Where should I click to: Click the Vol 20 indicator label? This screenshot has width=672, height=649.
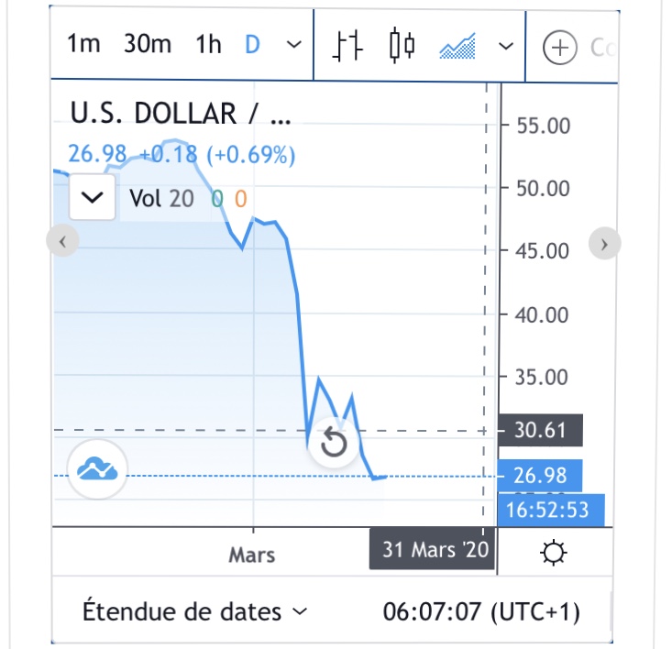(161, 198)
